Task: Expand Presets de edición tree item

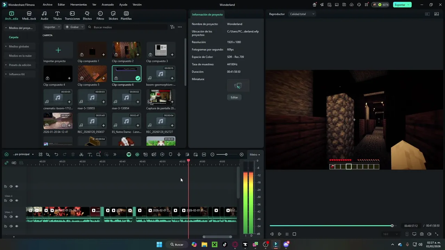Action: (6, 65)
